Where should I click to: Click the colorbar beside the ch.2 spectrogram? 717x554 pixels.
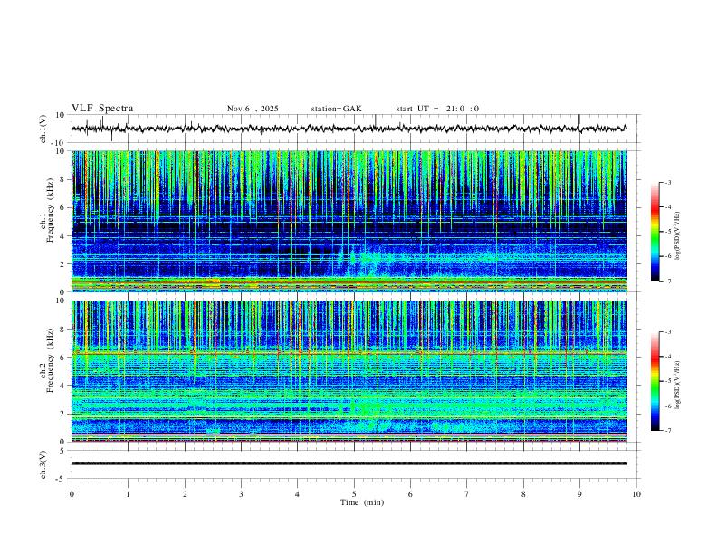(655, 381)
